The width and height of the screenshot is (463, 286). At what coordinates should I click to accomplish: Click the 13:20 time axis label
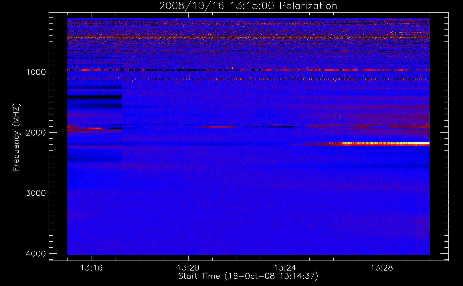(x=188, y=268)
